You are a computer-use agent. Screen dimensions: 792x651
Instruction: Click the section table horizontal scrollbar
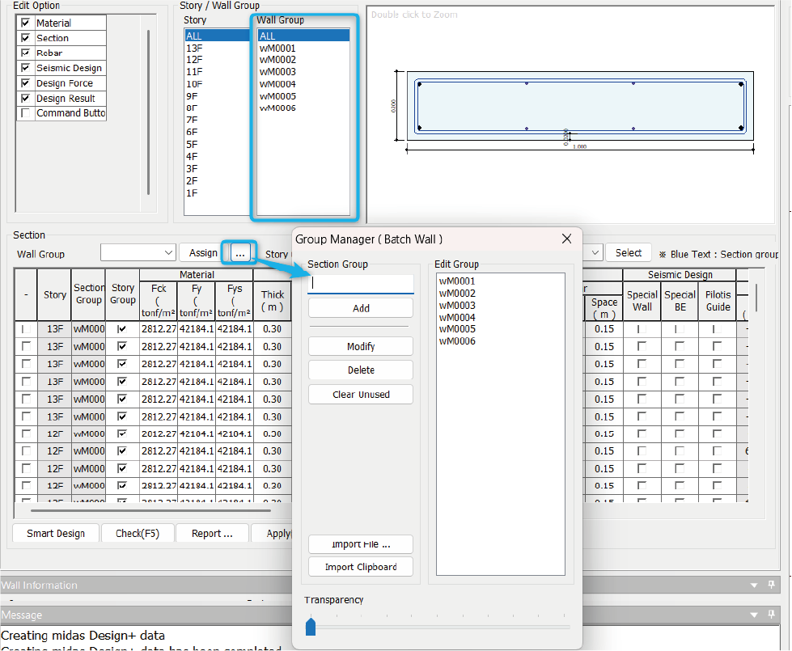(x=150, y=510)
